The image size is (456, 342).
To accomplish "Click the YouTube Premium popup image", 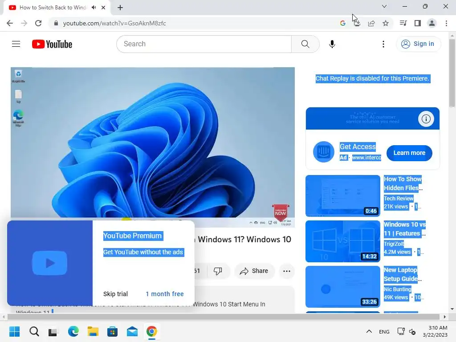I will click(x=50, y=263).
